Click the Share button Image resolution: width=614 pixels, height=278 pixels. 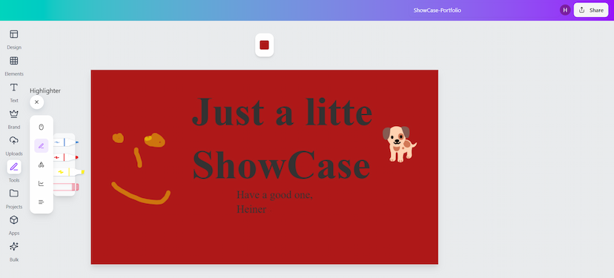(591, 10)
